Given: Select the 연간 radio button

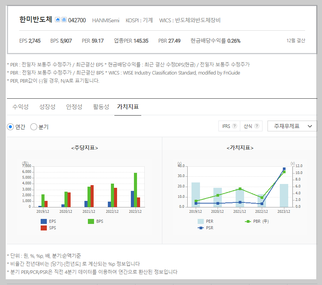Looking at the screenshot, I should point(10,126).
